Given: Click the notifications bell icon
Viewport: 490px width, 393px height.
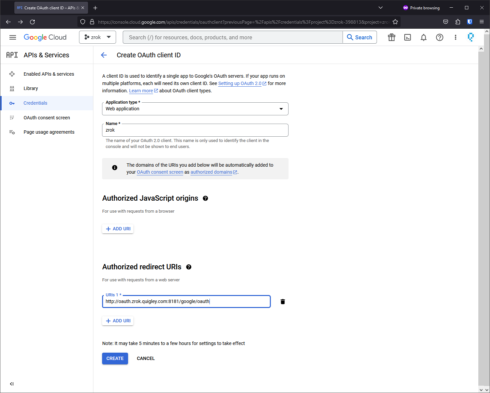Looking at the screenshot, I should 423,37.
